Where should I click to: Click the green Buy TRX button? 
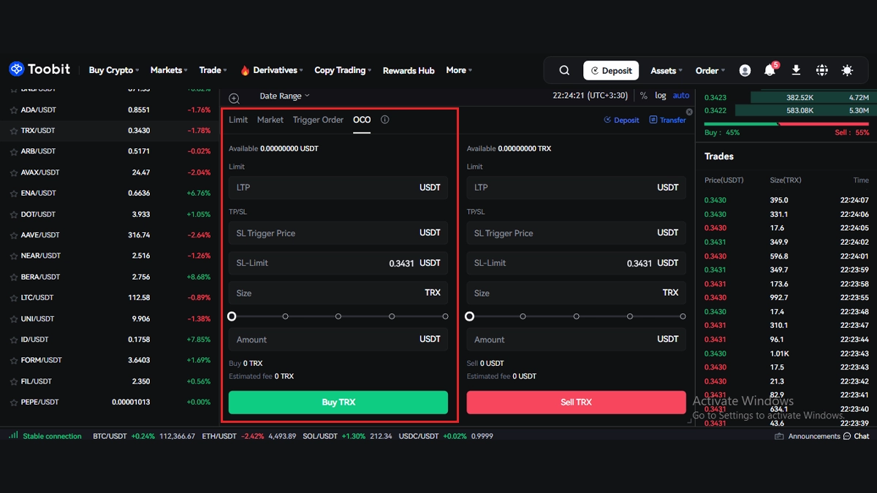point(338,402)
